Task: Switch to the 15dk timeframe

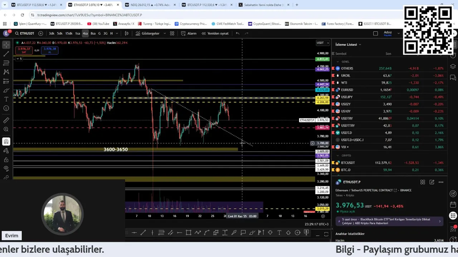Action: [69, 33]
